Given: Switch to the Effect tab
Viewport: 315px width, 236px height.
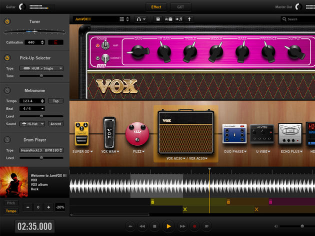Looking at the screenshot, I should [156, 7].
